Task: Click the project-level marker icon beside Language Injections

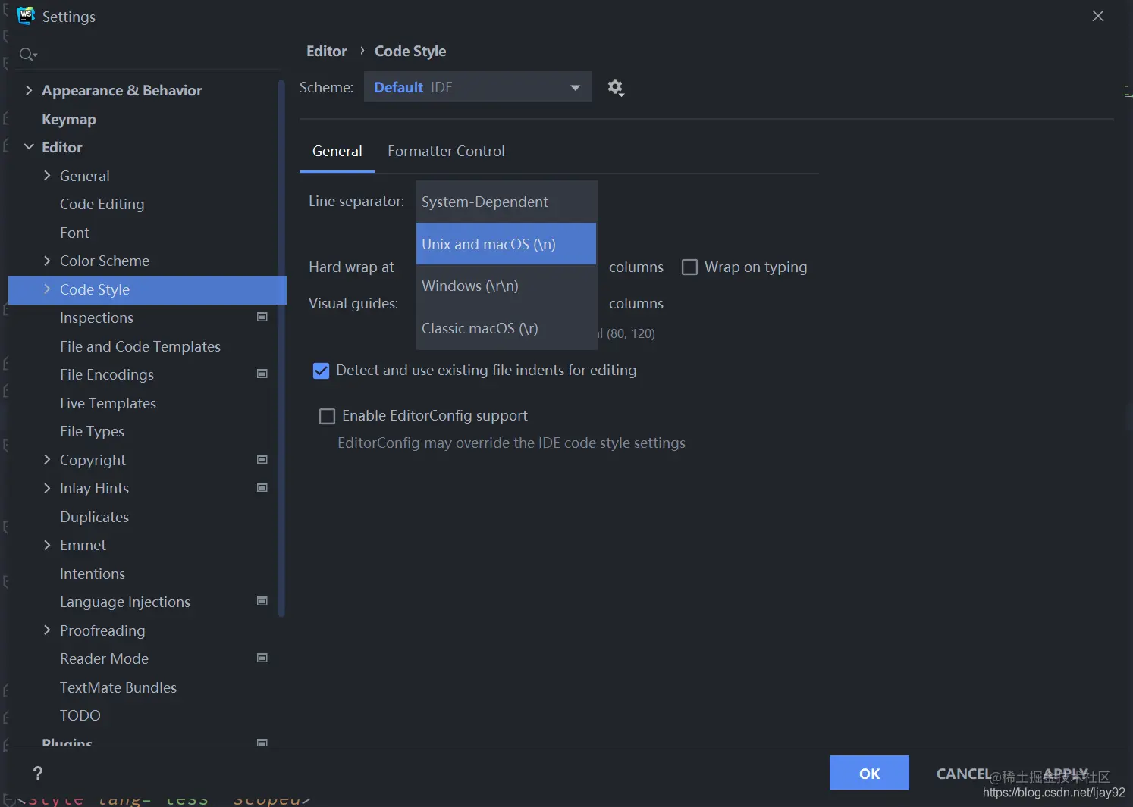Action: 262,602
